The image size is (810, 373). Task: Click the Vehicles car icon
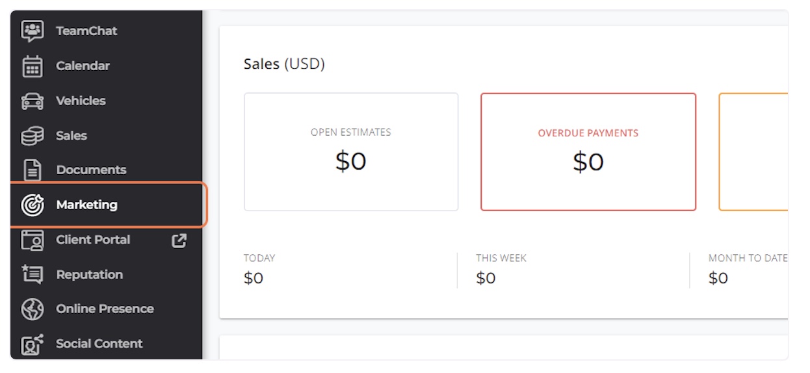point(33,101)
